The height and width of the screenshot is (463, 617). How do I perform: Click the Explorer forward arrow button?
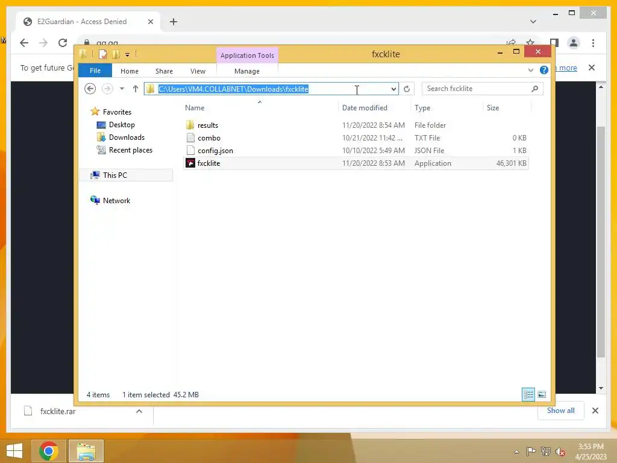(x=107, y=89)
